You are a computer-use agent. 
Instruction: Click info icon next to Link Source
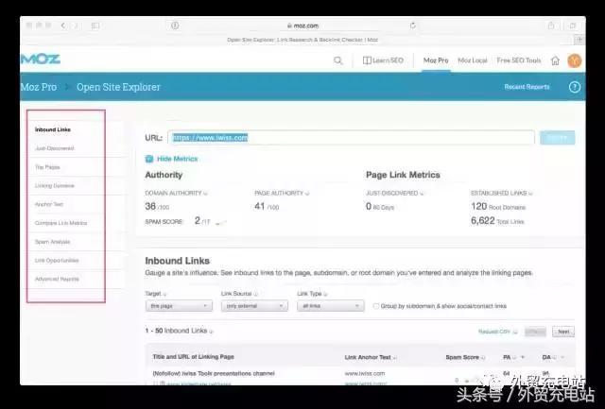coord(255,294)
